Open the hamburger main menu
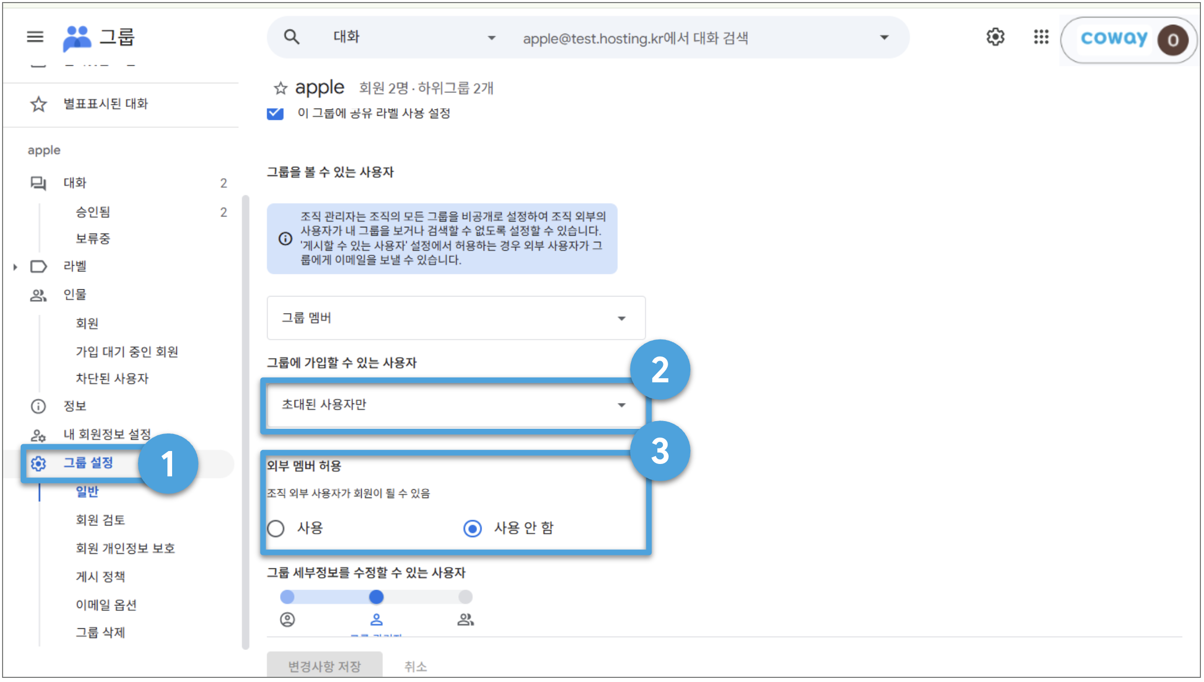 point(35,37)
